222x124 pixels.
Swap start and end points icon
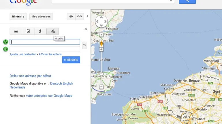(84, 45)
